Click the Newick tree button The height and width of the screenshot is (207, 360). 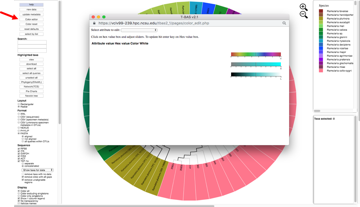tap(31, 96)
